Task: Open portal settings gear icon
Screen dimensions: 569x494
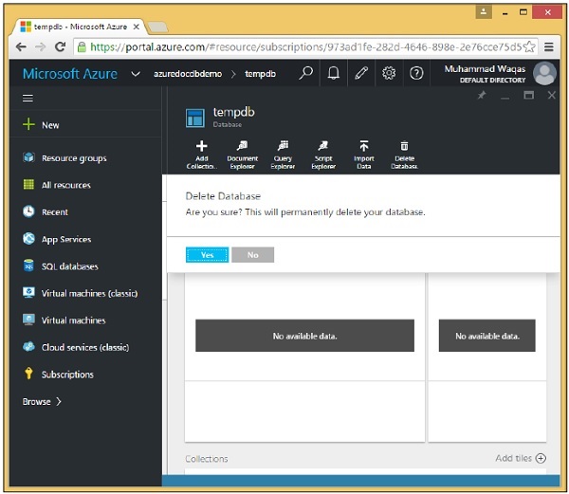Action: click(x=389, y=73)
